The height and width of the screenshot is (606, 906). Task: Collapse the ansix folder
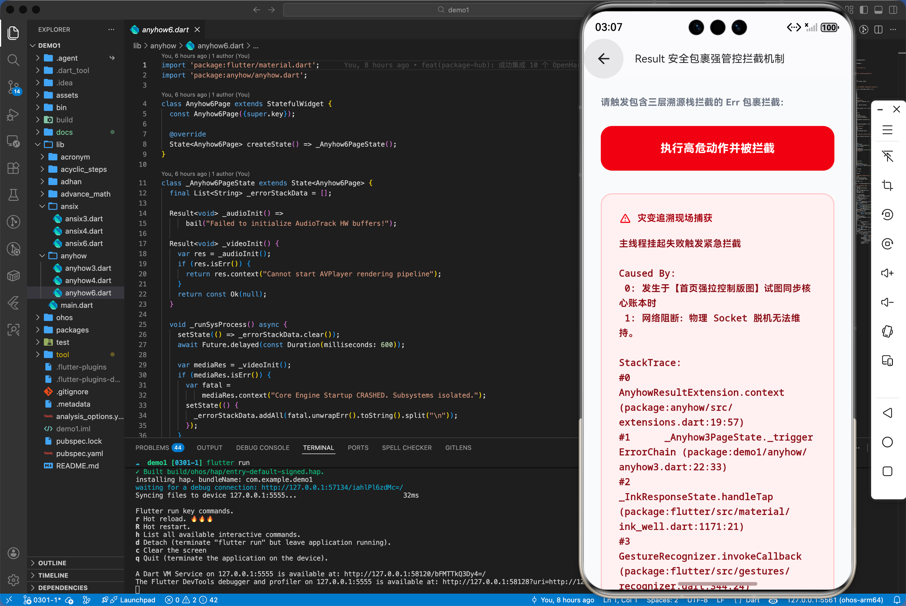[69, 206]
